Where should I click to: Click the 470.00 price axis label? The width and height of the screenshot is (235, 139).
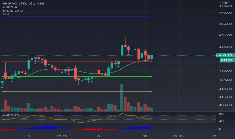225,13
